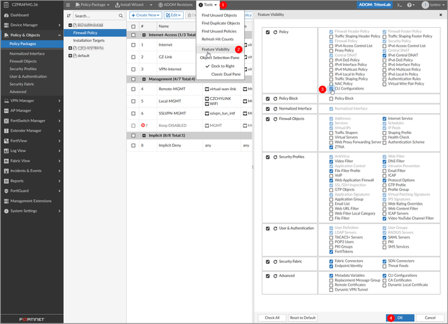448x324 pixels.
Task: Reset User & Authentication with its refresh icon
Action: [275, 228]
